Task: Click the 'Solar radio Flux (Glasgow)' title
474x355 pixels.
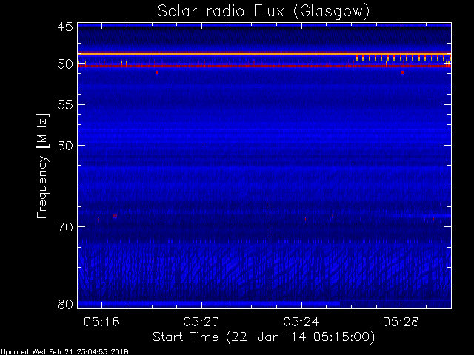Action: point(264,12)
